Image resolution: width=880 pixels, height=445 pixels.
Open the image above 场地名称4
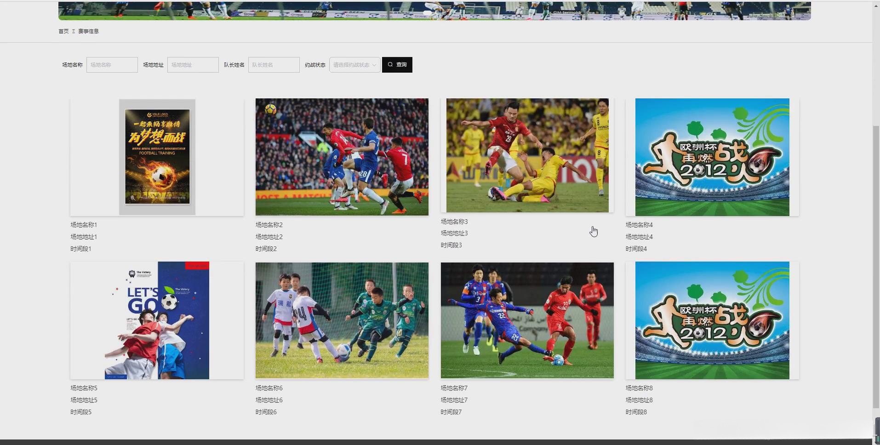pyautogui.click(x=712, y=157)
